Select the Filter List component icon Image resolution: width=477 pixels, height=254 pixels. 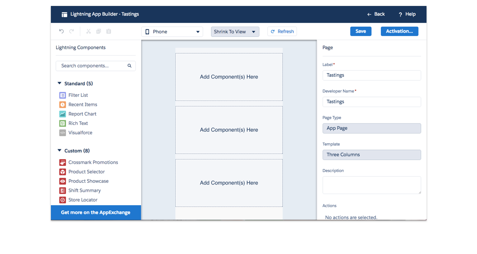[x=62, y=95]
